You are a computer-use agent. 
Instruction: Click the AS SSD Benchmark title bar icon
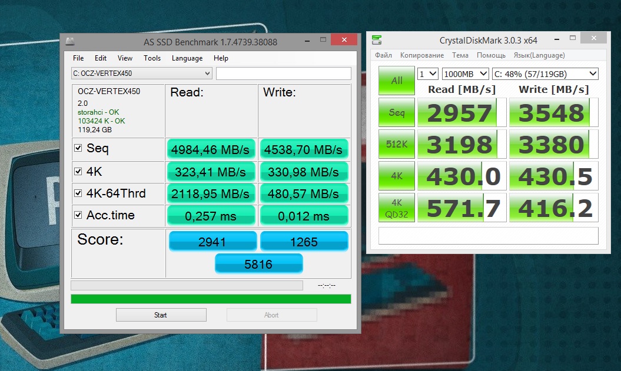pyautogui.click(x=70, y=41)
